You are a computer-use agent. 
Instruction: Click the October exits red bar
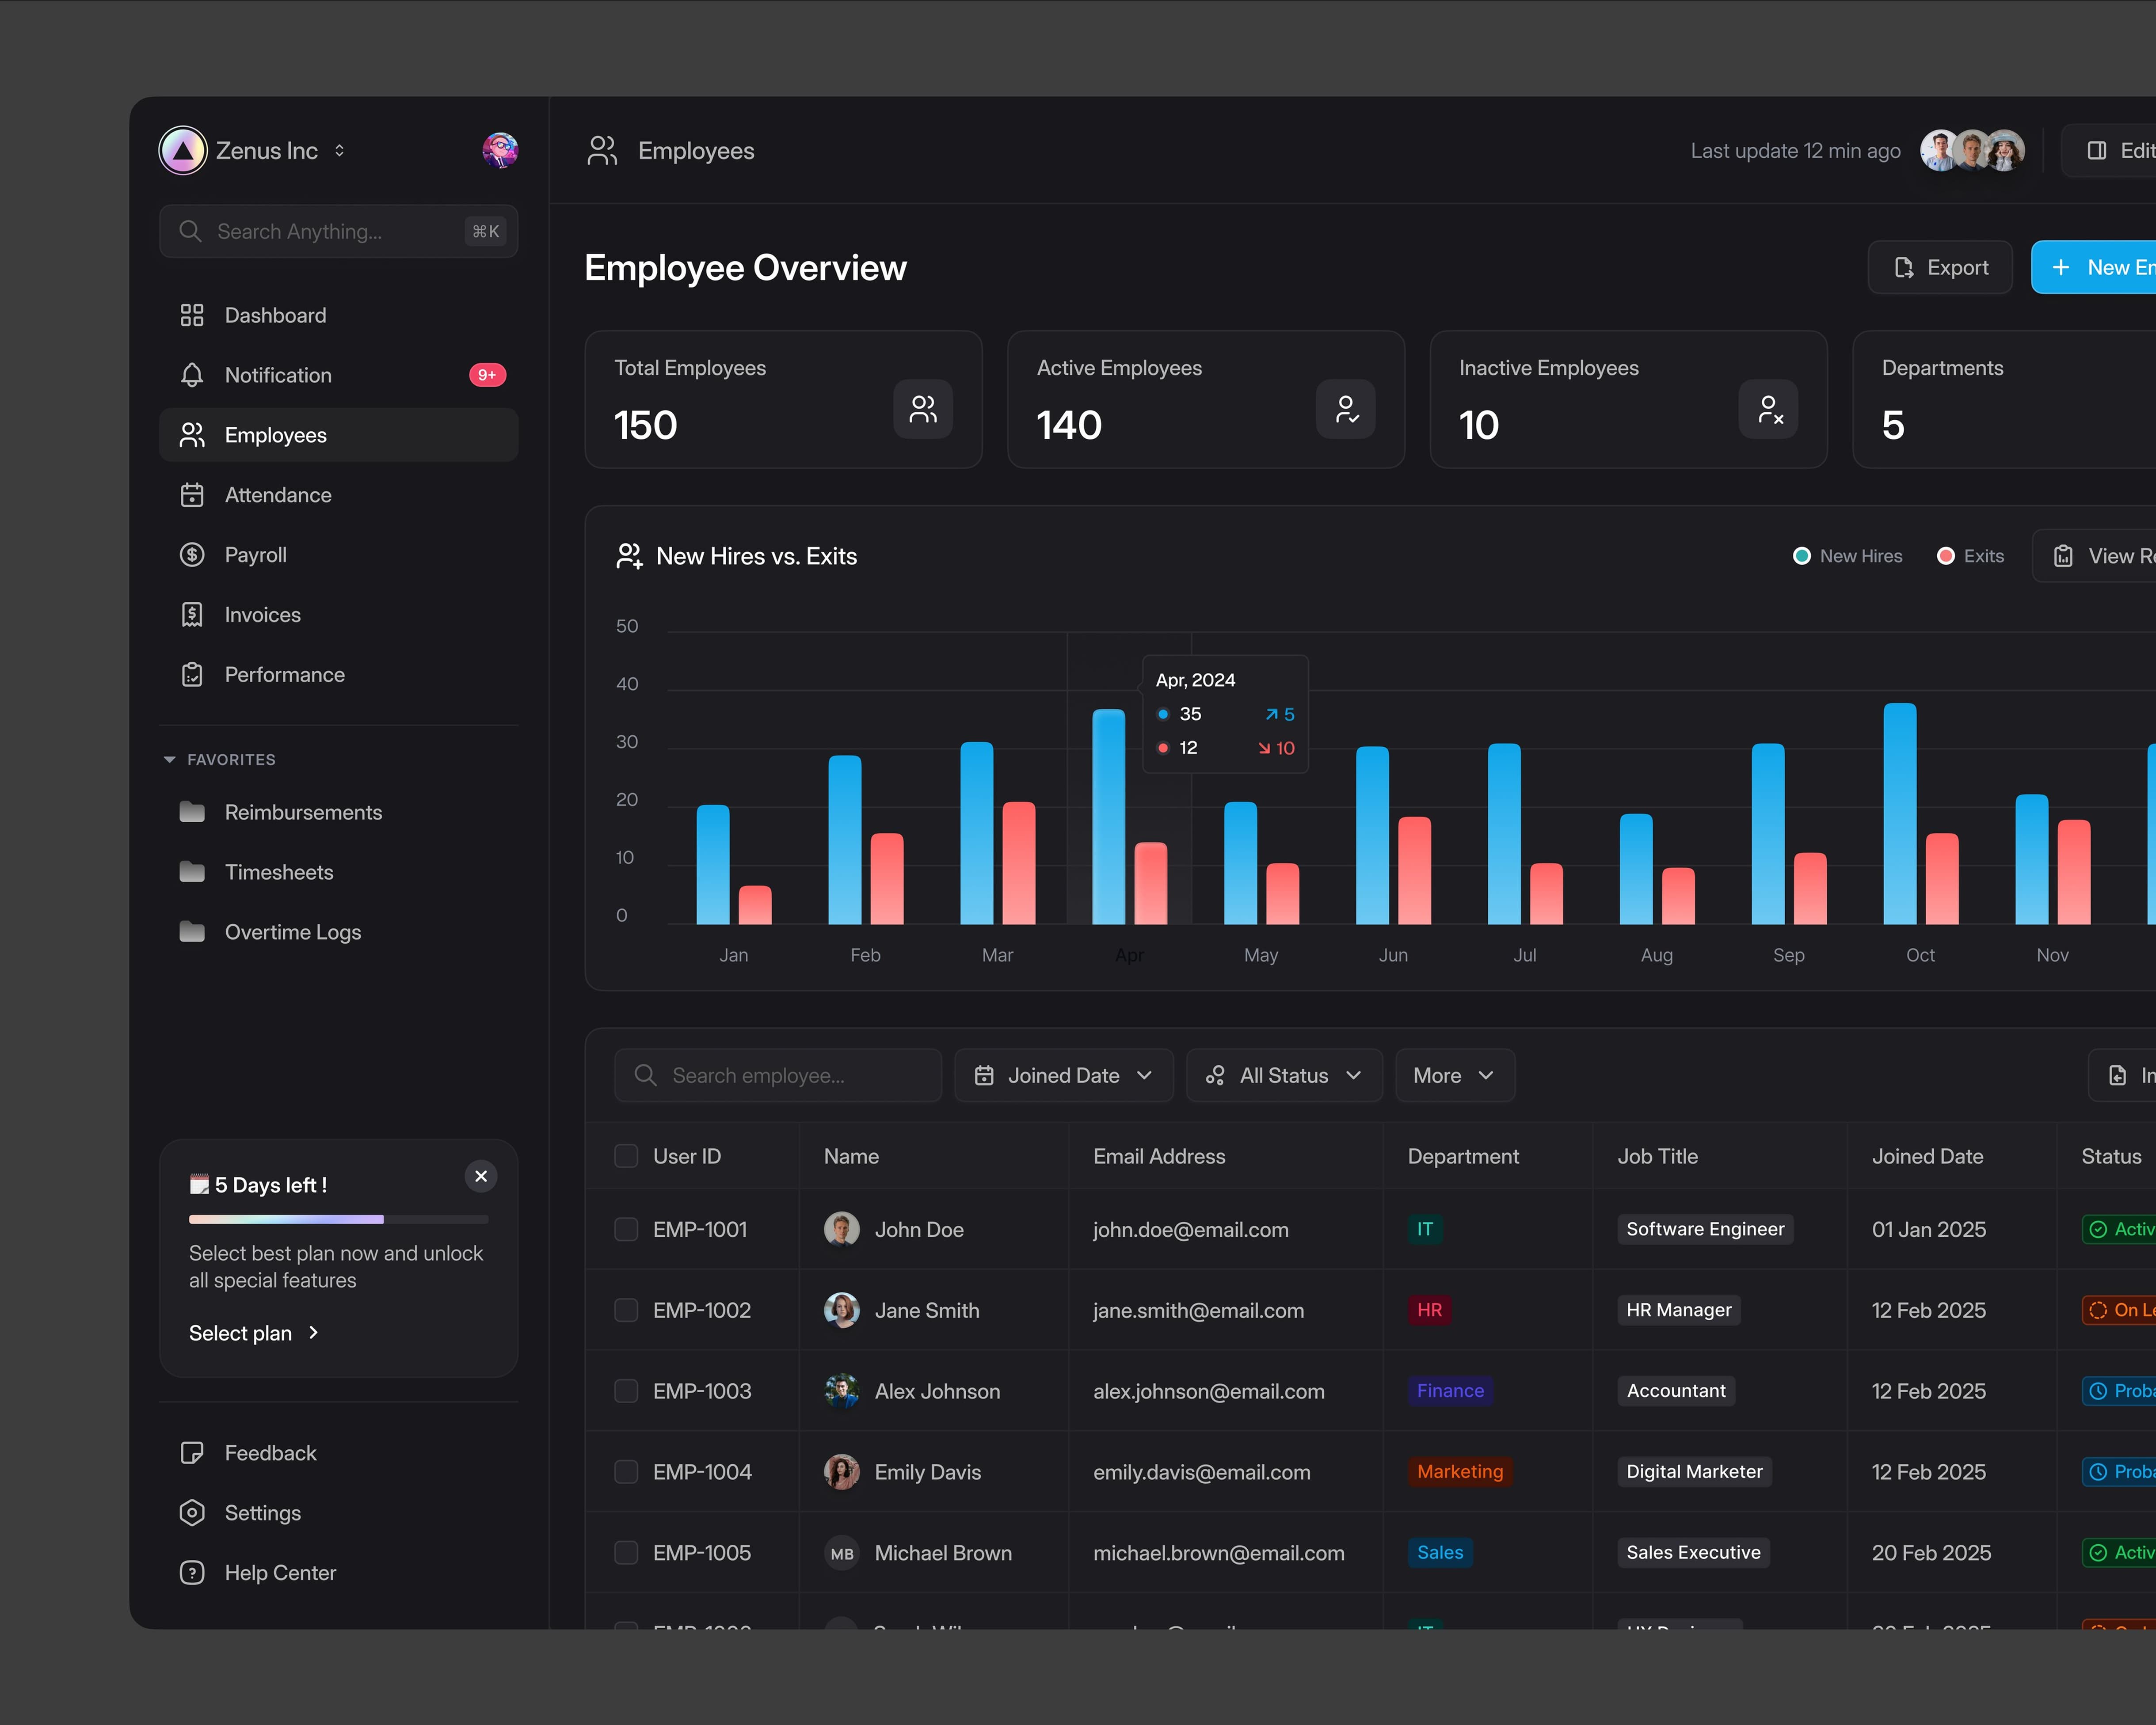1942,879
